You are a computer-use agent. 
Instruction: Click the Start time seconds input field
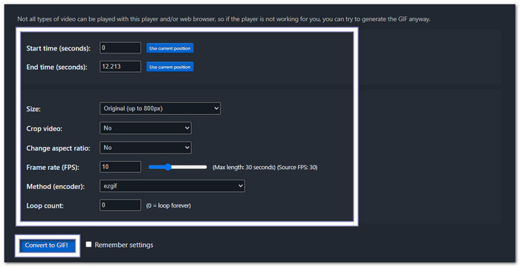120,47
